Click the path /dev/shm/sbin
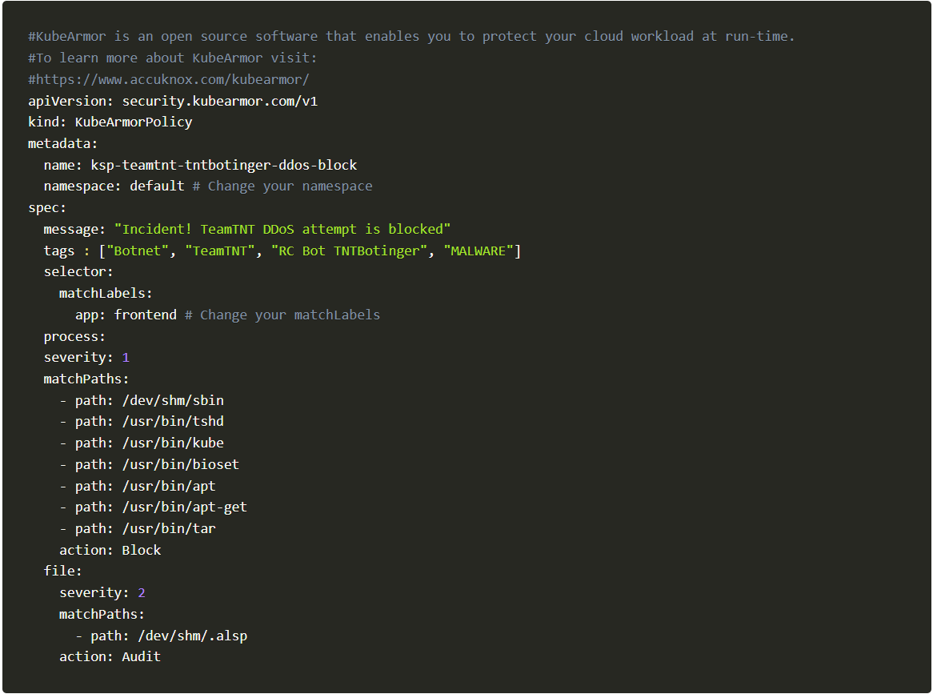The image size is (933, 694). [173, 400]
